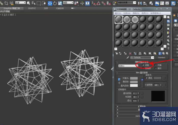The width and height of the screenshot is (178, 125).
Task: Open the 导航(N) menu
Action: click(136, 13)
